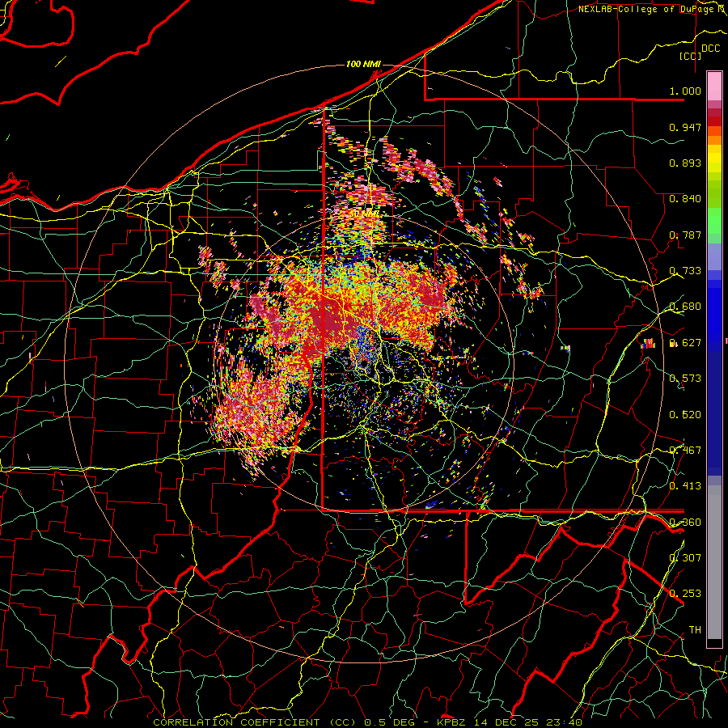Viewport: 728px width, 728px height.
Task: Click the [CC] product label
Action: point(691,56)
